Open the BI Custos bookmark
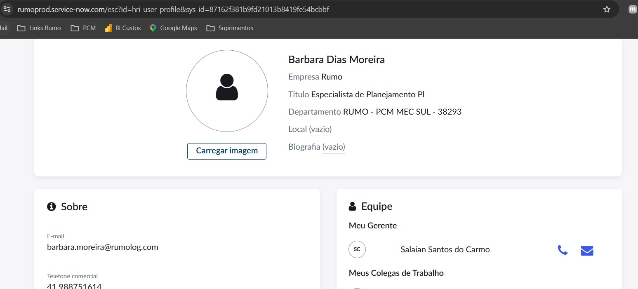This screenshot has height=289, width=638. point(123,28)
